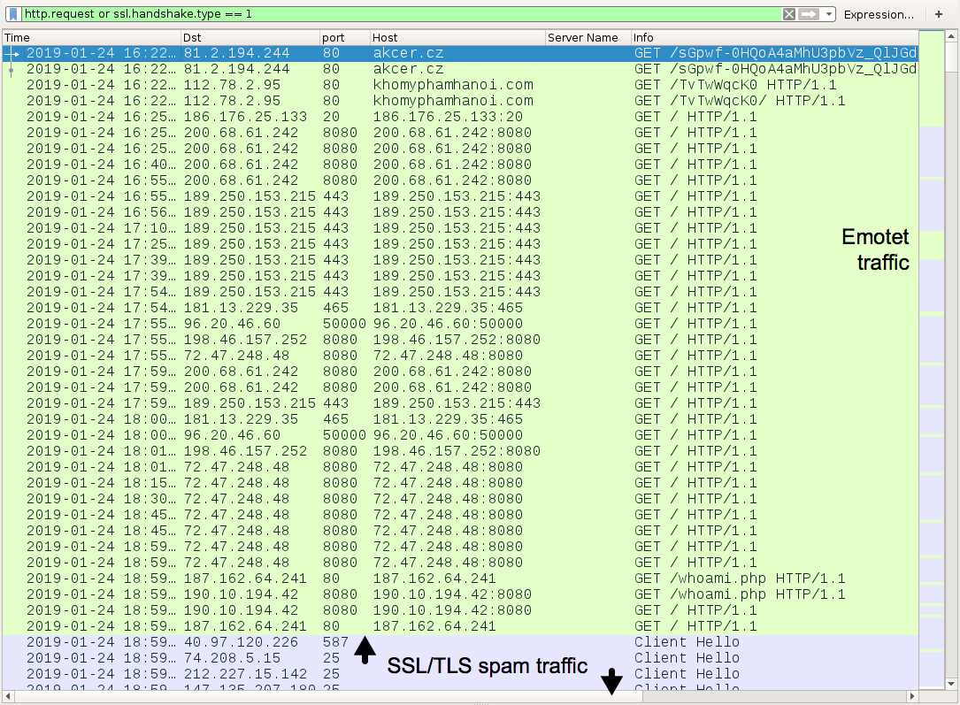Select the 190.10.194.42 GET / HTTP/1.1 row

tap(460, 610)
